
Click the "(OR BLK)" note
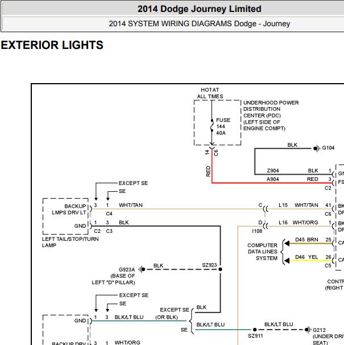pos(167,317)
